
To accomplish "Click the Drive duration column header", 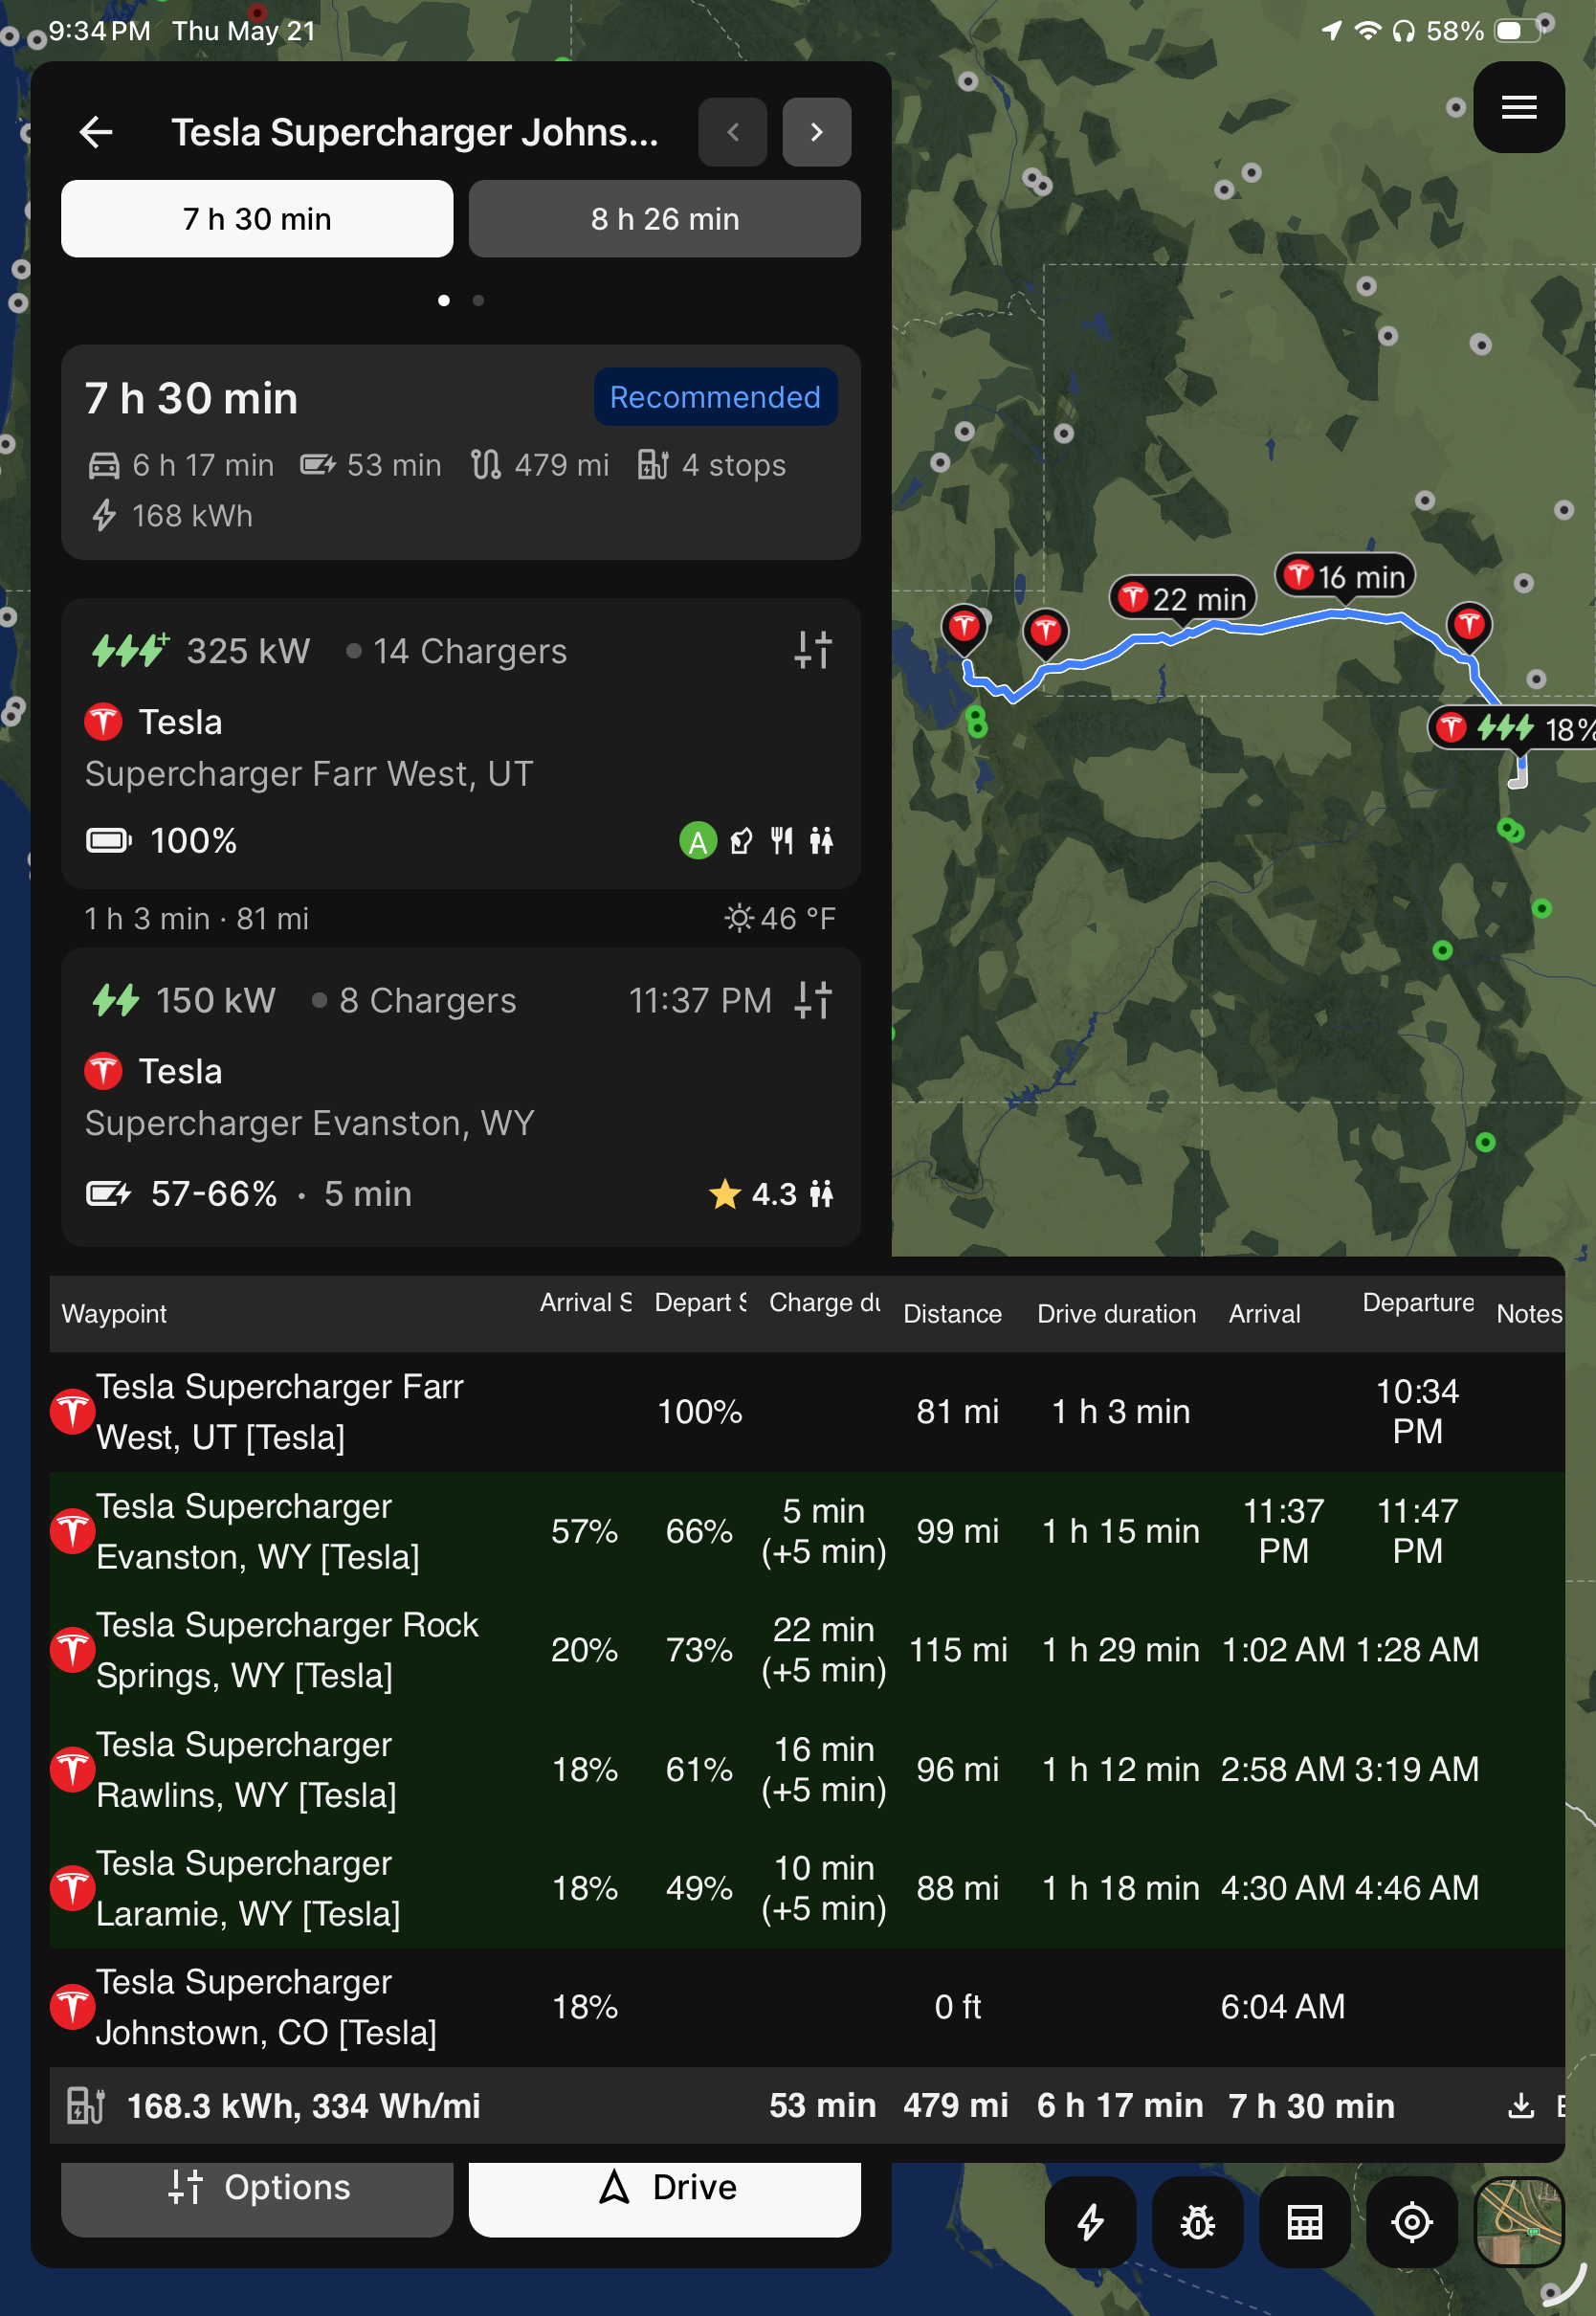I will [x=1116, y=1314].
